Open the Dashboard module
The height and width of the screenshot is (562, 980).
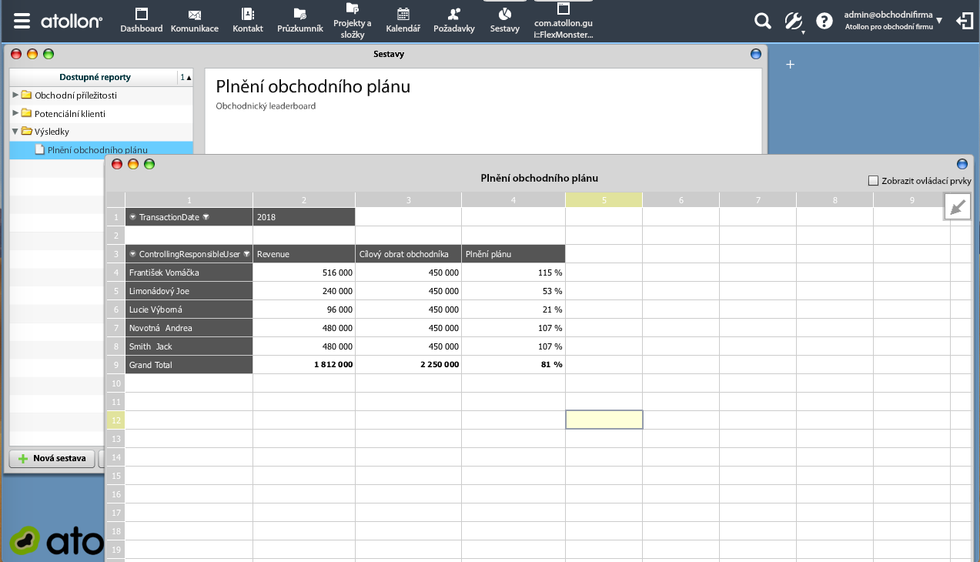pyautogui.click(x=141, y=21)
